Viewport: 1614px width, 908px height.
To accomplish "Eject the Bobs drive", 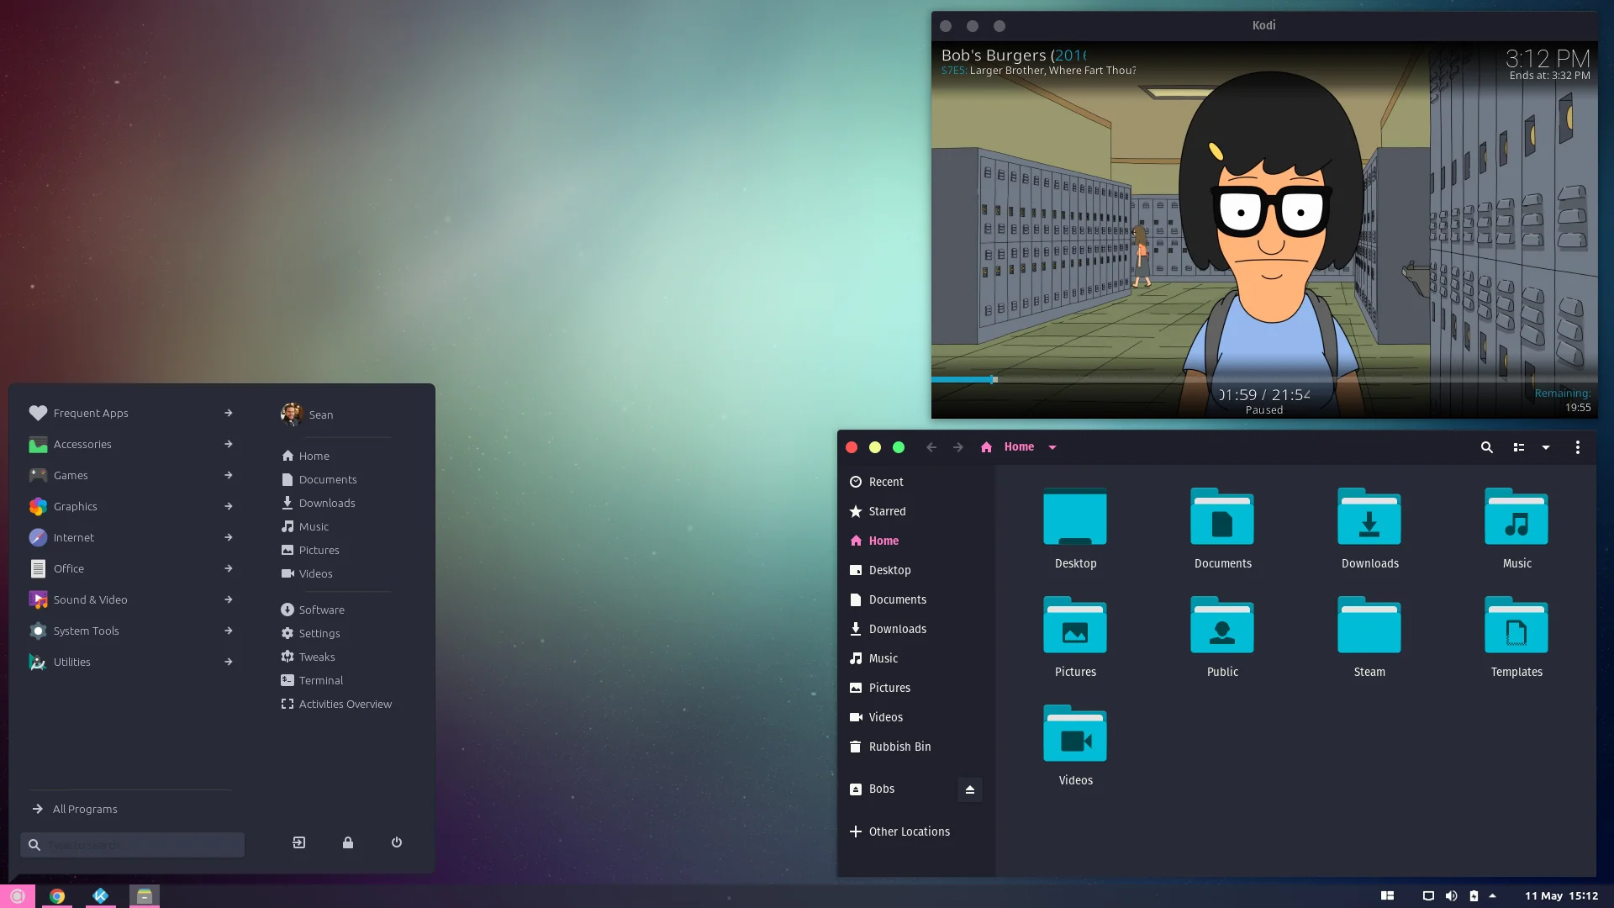I will [969, 789].
